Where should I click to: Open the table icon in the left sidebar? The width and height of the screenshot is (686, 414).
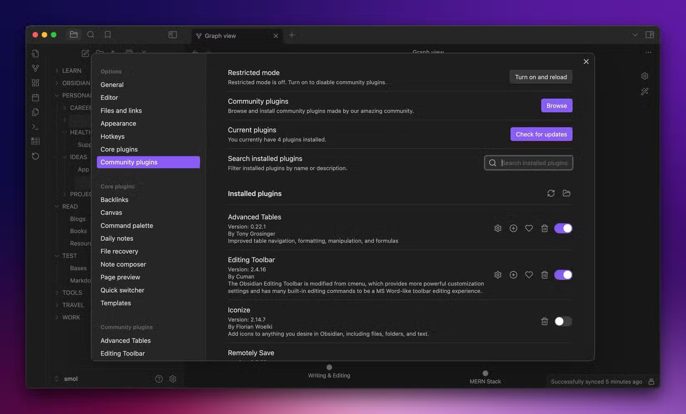tap(35, 141)
